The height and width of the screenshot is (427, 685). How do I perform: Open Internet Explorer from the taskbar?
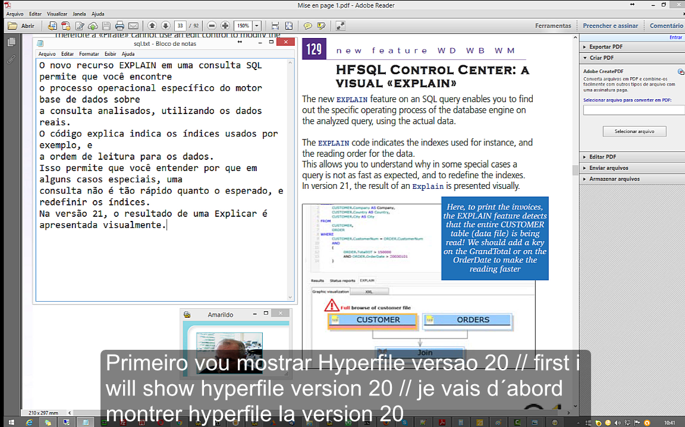pos(29,422)
